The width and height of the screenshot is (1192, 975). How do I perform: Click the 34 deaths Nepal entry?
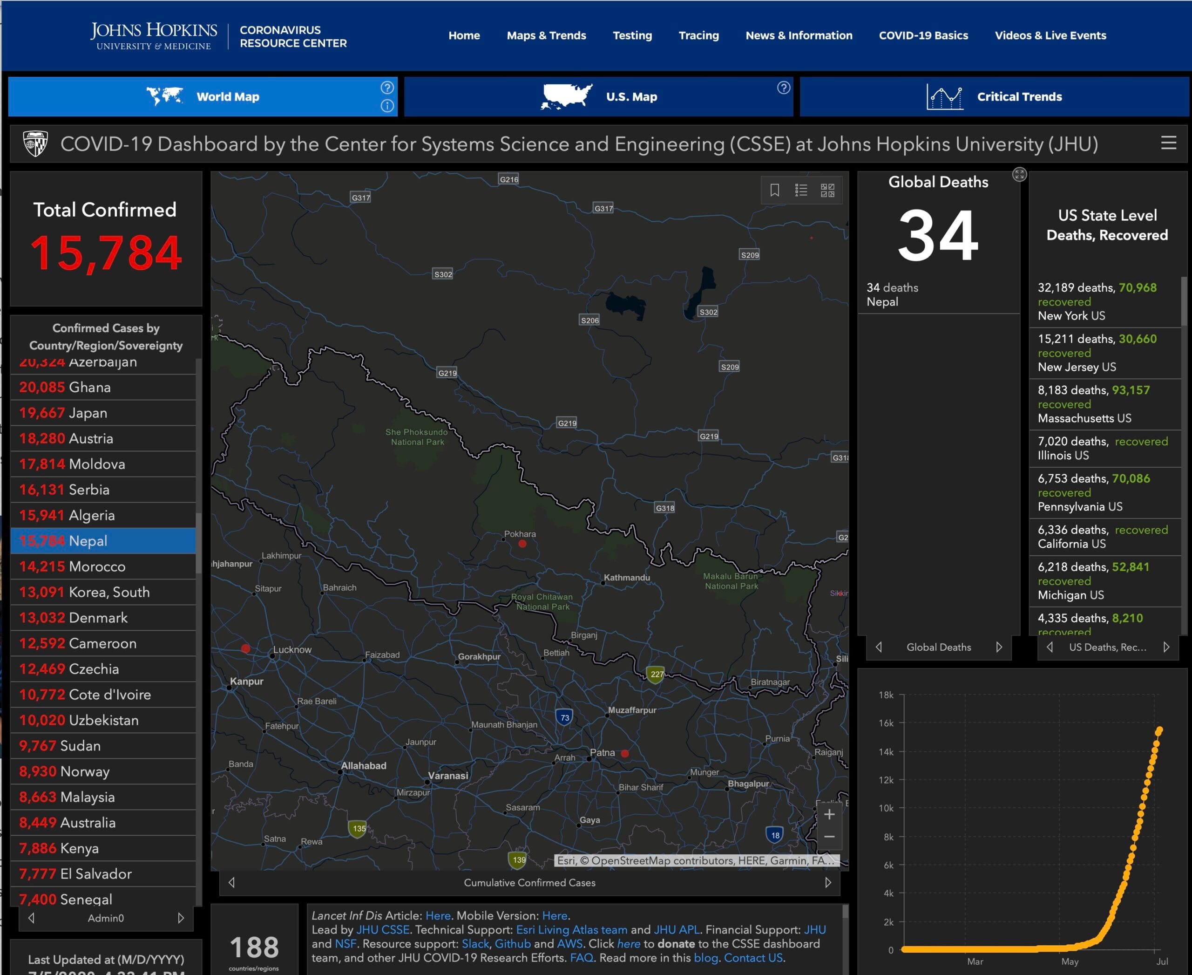938,294
